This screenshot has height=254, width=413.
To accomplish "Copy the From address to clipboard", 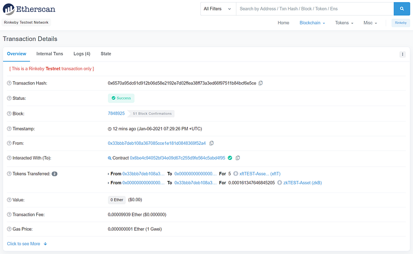I will tap(211, 143).
